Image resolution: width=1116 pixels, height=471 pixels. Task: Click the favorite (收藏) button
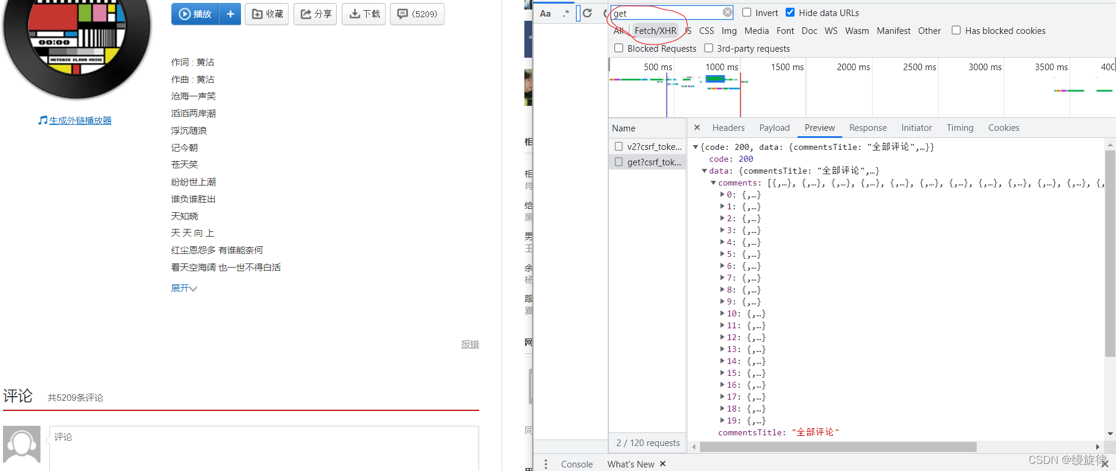pyautogui.click(x=267, y=14)
